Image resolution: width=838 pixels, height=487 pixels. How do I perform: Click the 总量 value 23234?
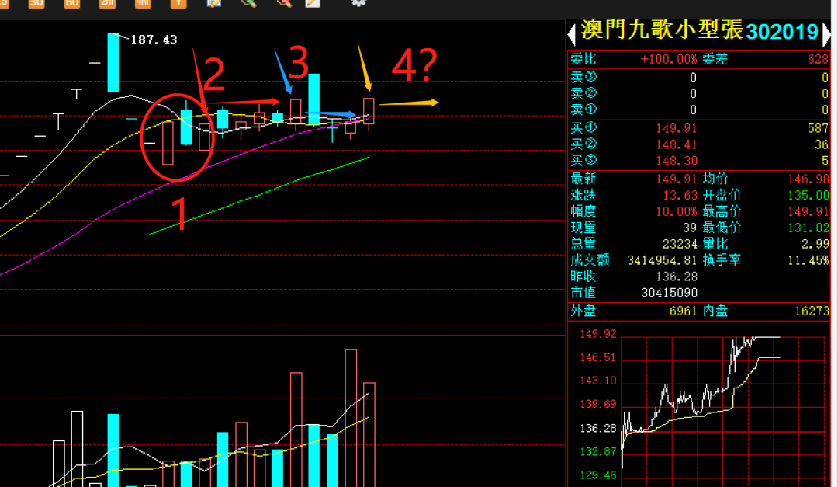(x=680, y=244)
